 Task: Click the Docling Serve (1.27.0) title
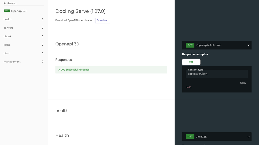click(80, 11)
